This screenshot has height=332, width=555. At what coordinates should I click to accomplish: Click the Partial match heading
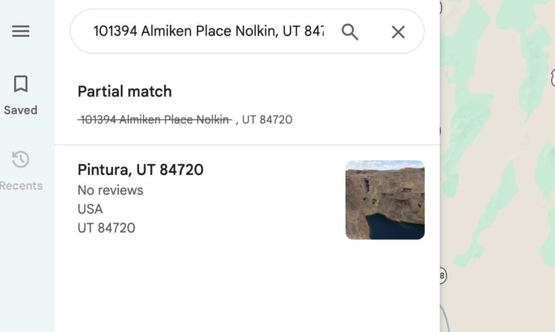click(x=124, y=91)
